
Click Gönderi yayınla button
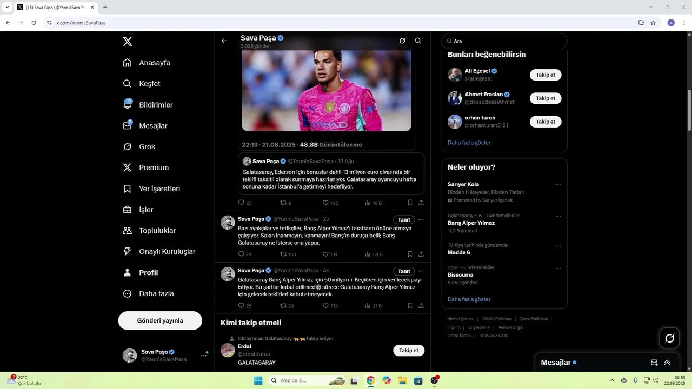click(160, 320)
